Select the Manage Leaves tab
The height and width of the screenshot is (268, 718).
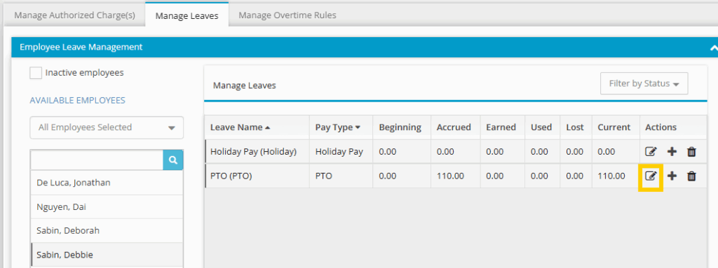187,15
